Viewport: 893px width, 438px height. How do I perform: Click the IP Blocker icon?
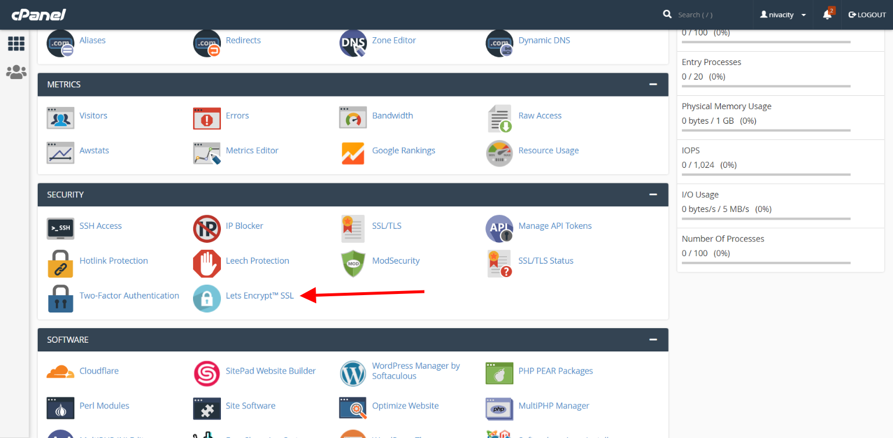(207, 228)
